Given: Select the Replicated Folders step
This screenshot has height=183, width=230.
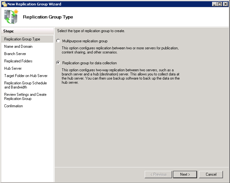Looking at the screenshot, I should [18, 61].
